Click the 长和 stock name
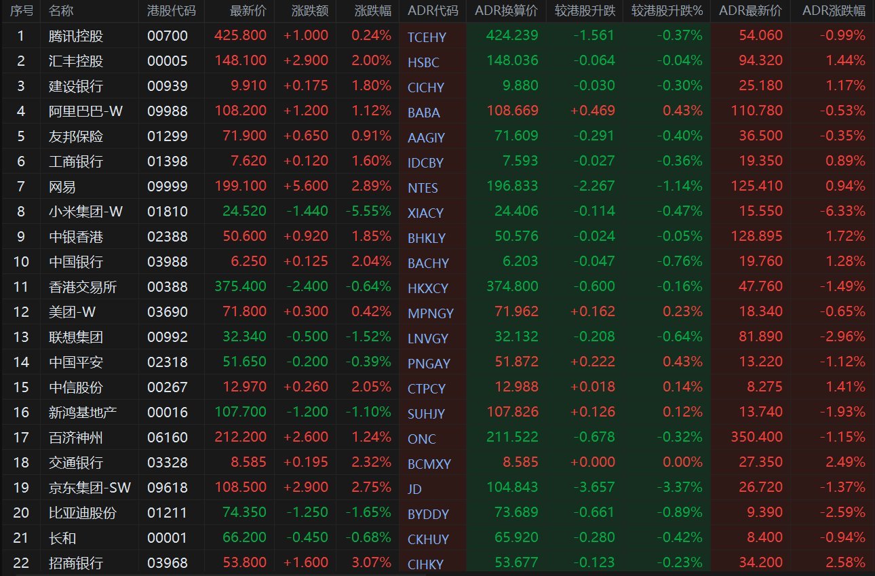The height and width of the screenshot is (576, 875). tap(62, 537)
